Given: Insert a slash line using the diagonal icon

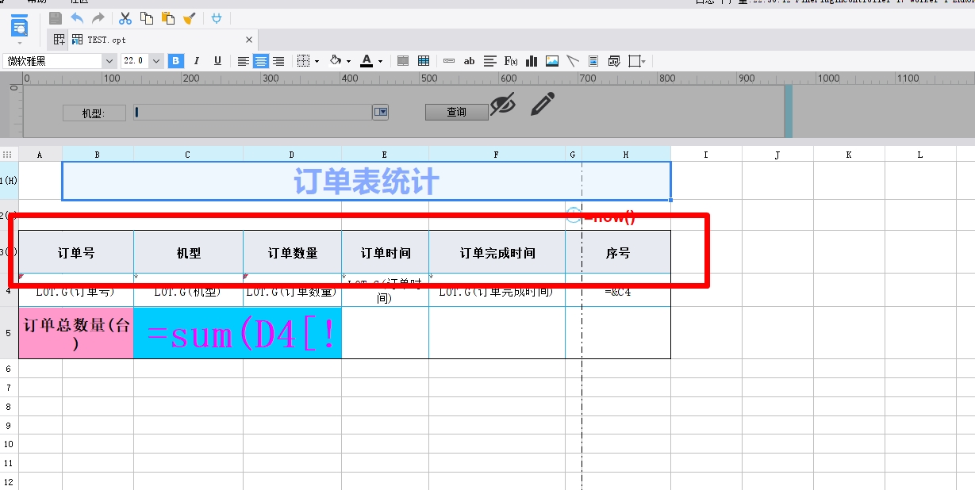Looking at the screenshot, I should click(573, 61).
